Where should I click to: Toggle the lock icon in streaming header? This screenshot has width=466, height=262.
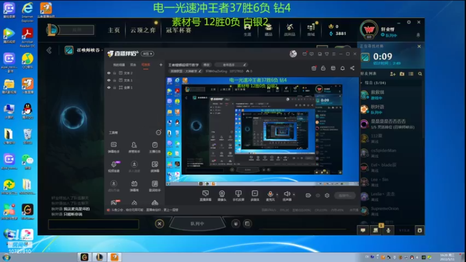click(323, 68)
